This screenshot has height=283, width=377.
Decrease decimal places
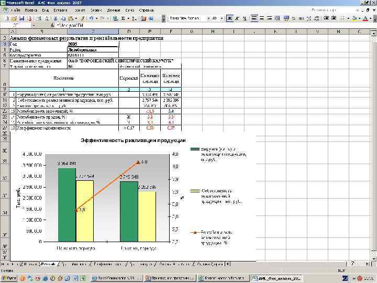(x=317, y=18)
